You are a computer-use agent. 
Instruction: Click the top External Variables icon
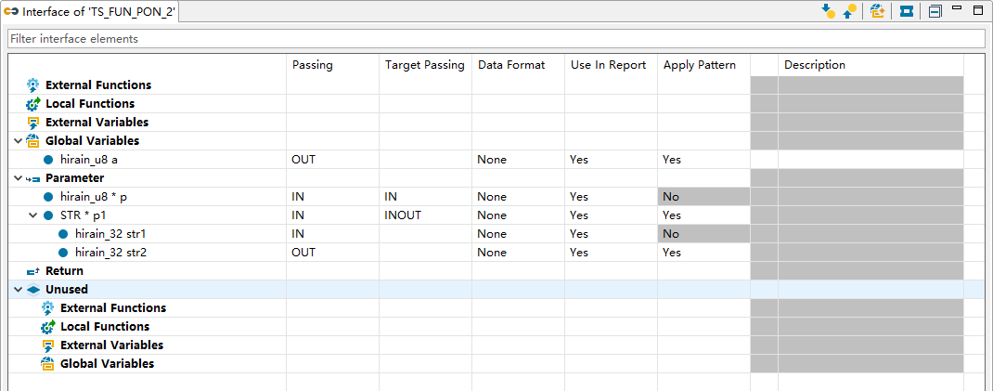coord(33,123)
